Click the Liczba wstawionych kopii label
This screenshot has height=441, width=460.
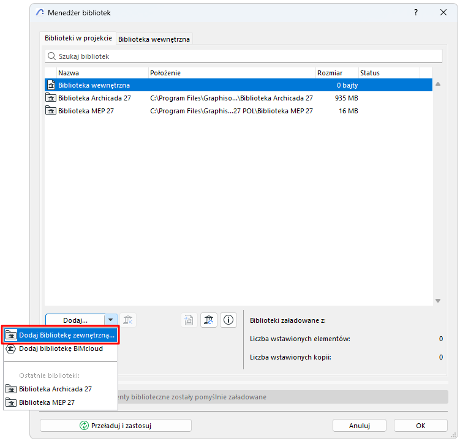point(290,357)
